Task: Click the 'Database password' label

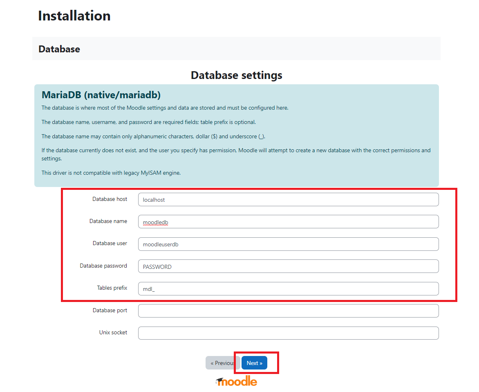Action: coord(103,266)
